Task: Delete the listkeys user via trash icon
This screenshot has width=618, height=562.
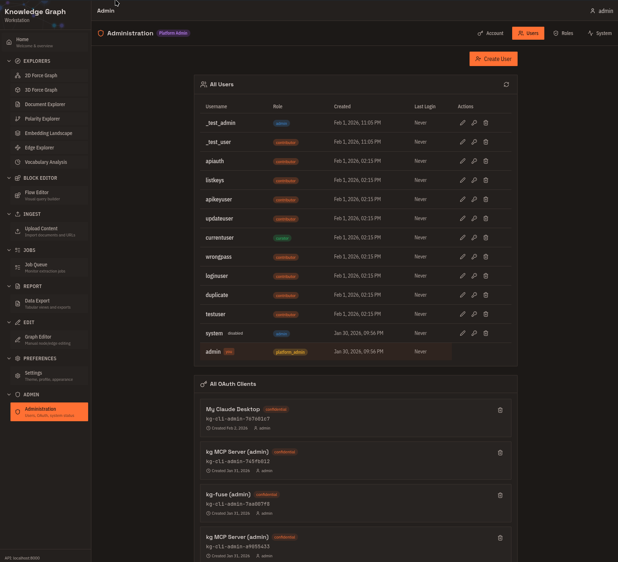Action: (x=485, y=180)
